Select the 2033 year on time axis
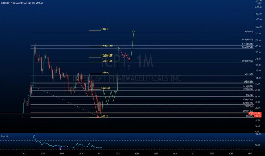The width and height of the screenshot is (265, 156). click(x=212, y=153)
